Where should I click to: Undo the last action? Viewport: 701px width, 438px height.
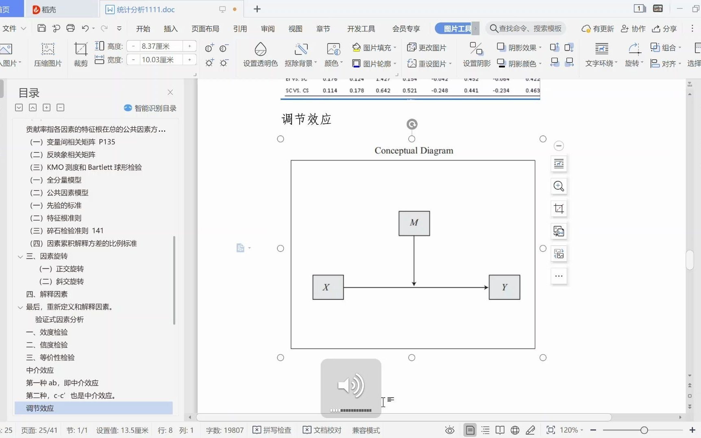[85, 28]
